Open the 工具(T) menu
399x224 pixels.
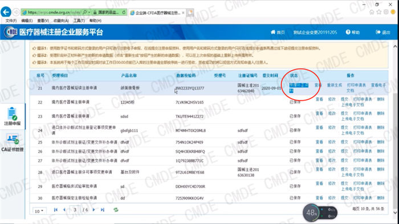(x=79, y=21)
